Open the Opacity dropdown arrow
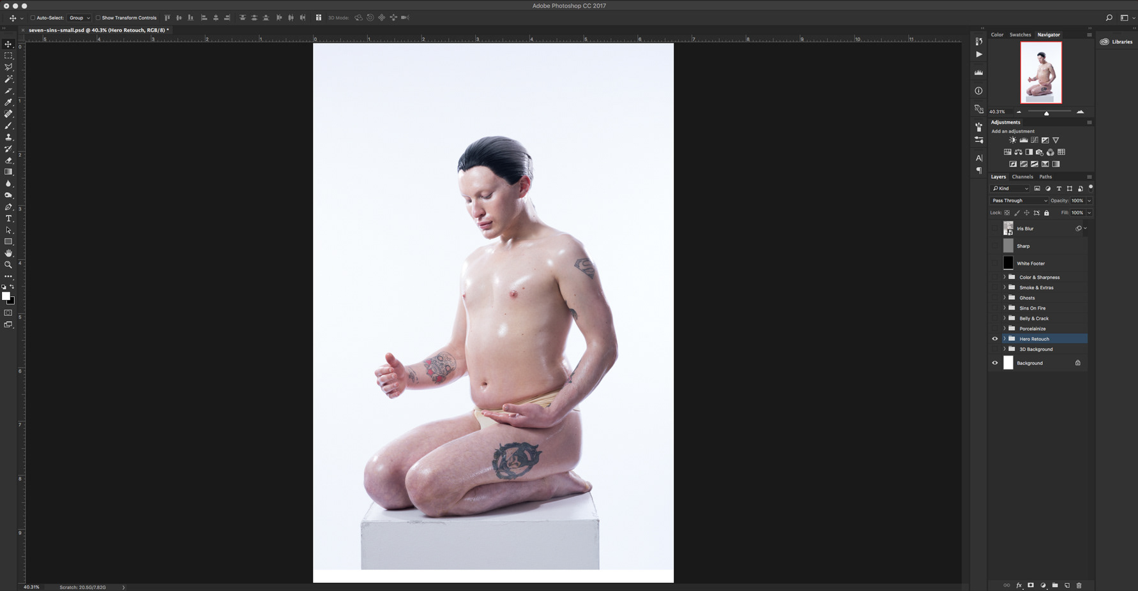 pos(1089,200)
